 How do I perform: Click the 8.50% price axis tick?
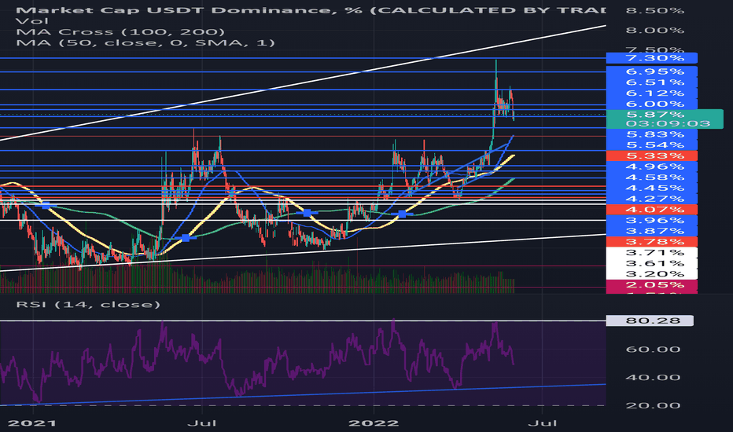(x=654, y=9)
